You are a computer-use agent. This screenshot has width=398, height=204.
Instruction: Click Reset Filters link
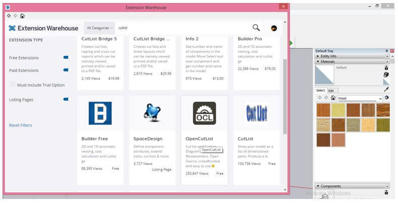[21, 125]
